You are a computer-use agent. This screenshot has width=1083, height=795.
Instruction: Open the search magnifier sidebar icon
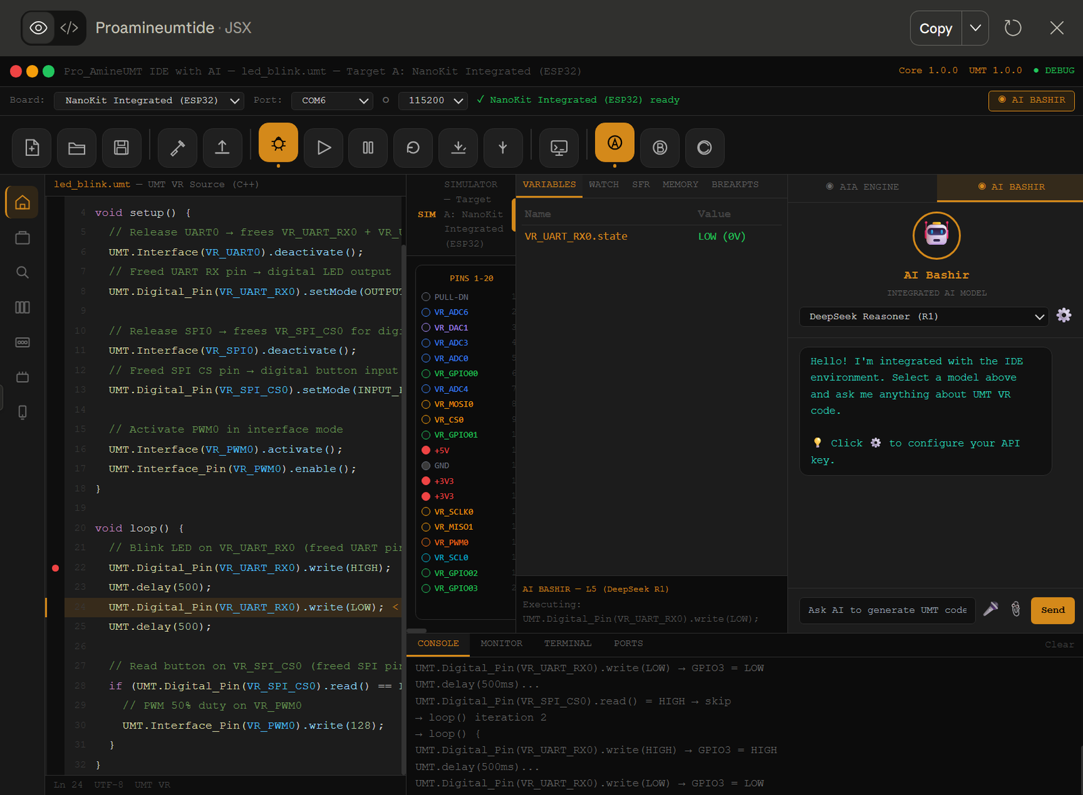(x=22, y=272)
